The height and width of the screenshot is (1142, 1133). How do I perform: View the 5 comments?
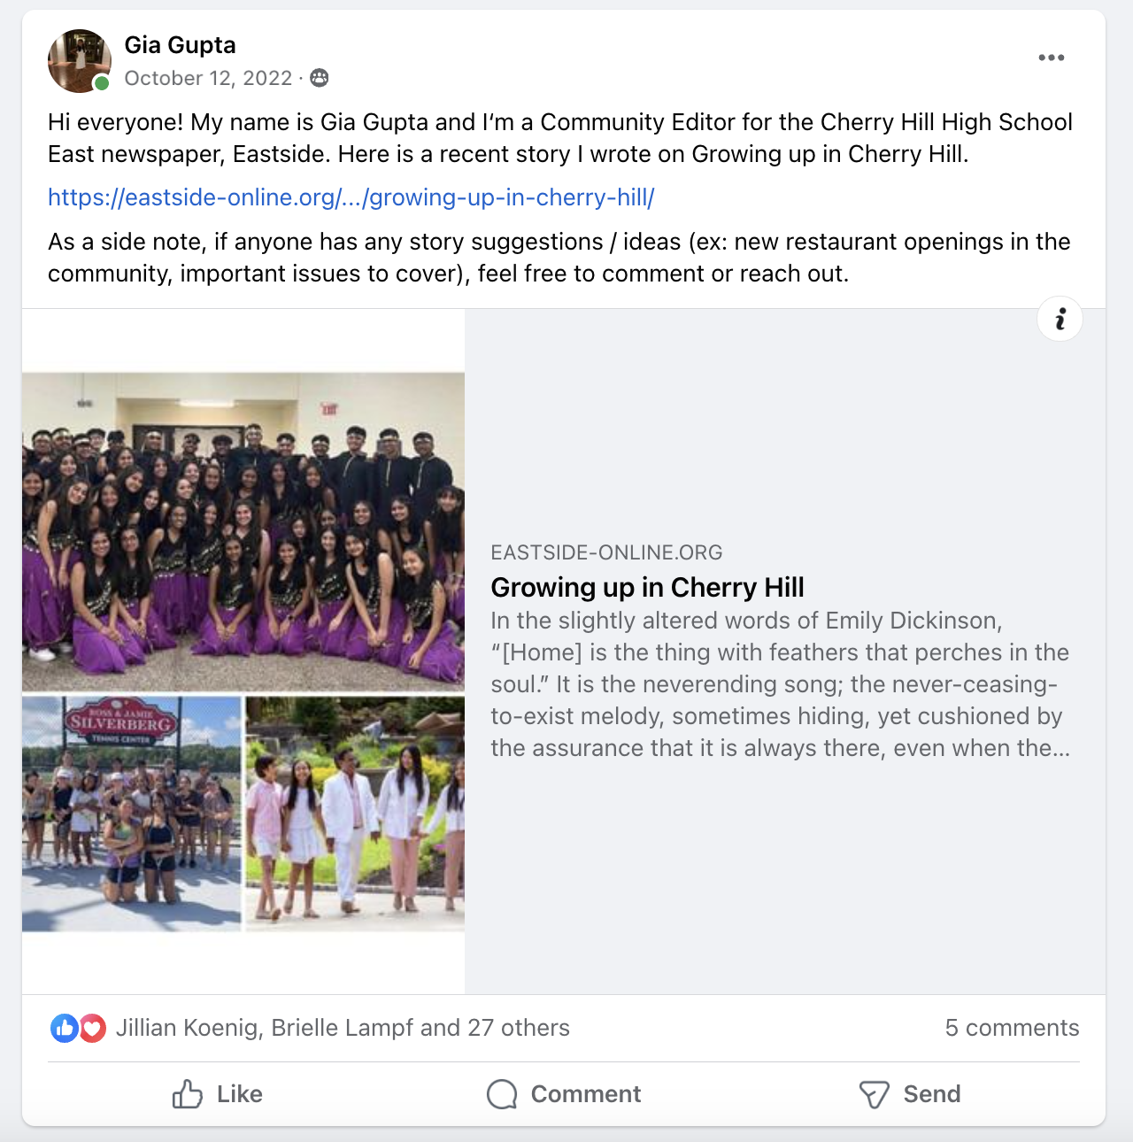pyautogui.click(x=1012, y=1028)
